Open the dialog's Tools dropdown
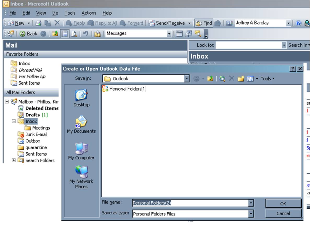Screen dimensions: 310x234 pos(267,79)
